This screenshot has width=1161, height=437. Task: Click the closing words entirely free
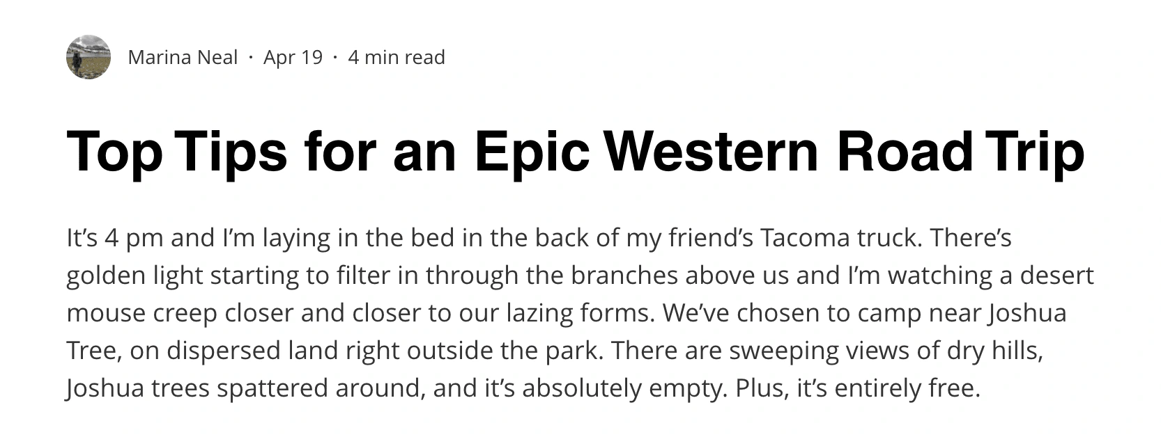(x=907, y=388)
